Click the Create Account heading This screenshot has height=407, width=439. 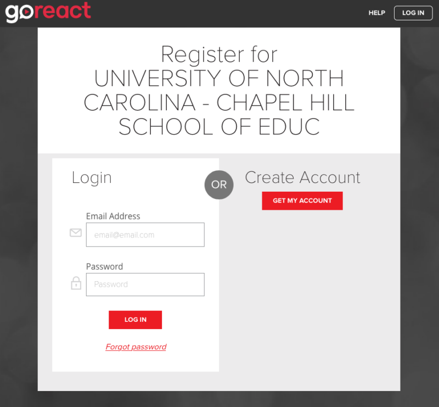tap(302, 177)
